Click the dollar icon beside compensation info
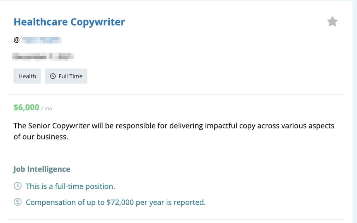Viewport: 357px width, 223px height. pos(18,202)
